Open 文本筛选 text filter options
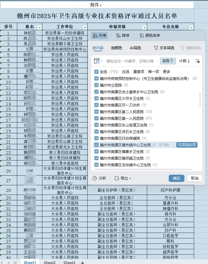This screenshot has height=264, width=208. (x=164, y=48)
